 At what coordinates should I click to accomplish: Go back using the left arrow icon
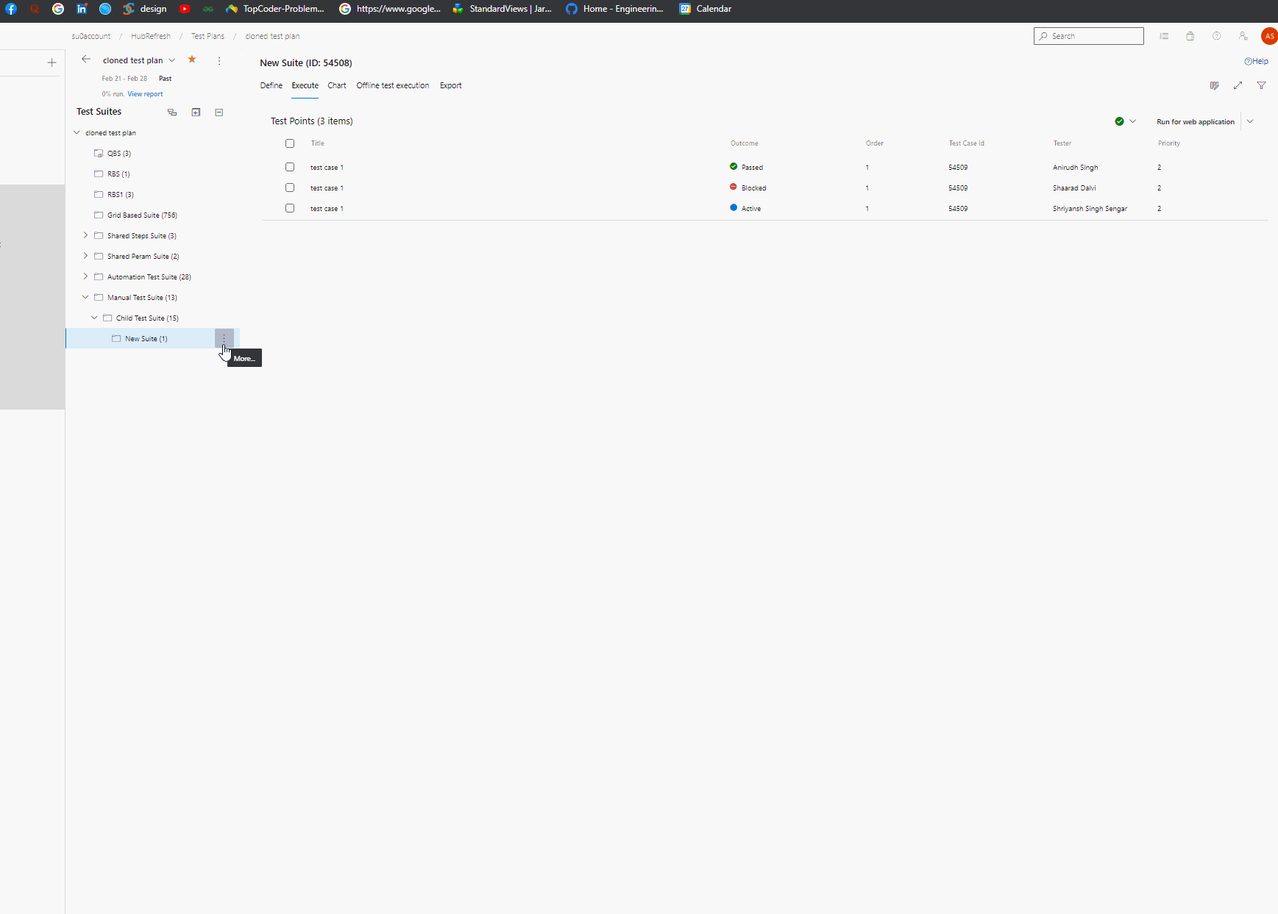[x=86, y=60]
